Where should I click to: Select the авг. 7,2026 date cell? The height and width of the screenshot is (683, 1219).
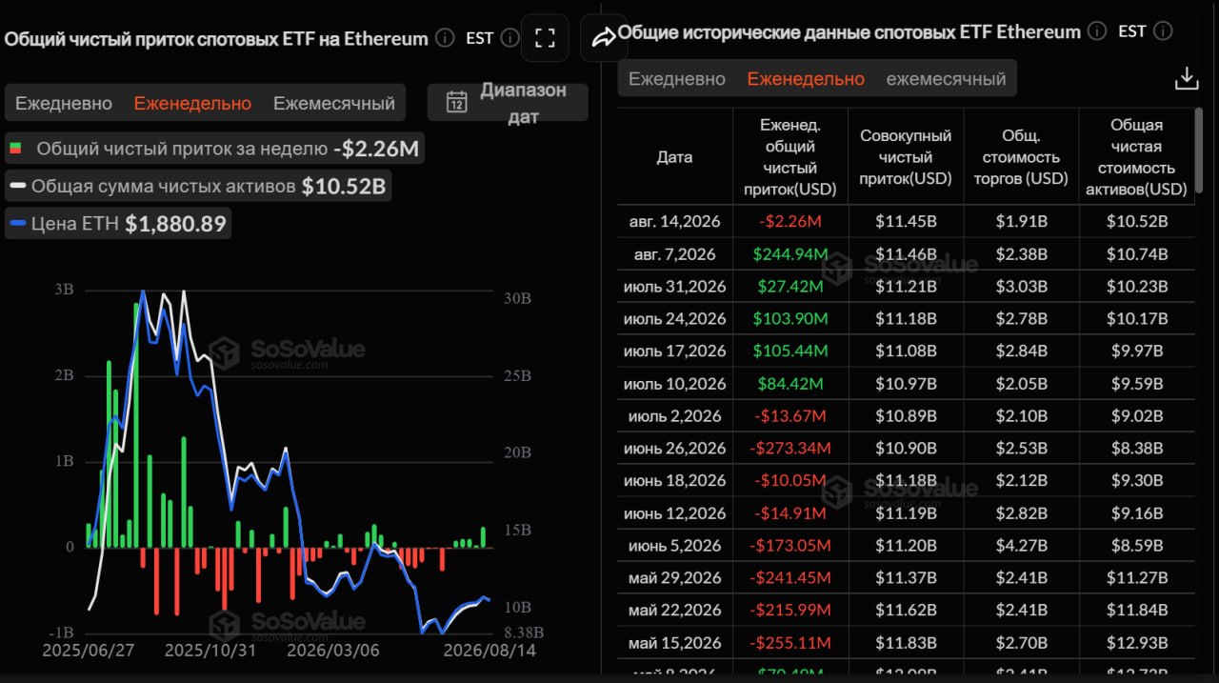pyautogui.click(x=674, y=254)
